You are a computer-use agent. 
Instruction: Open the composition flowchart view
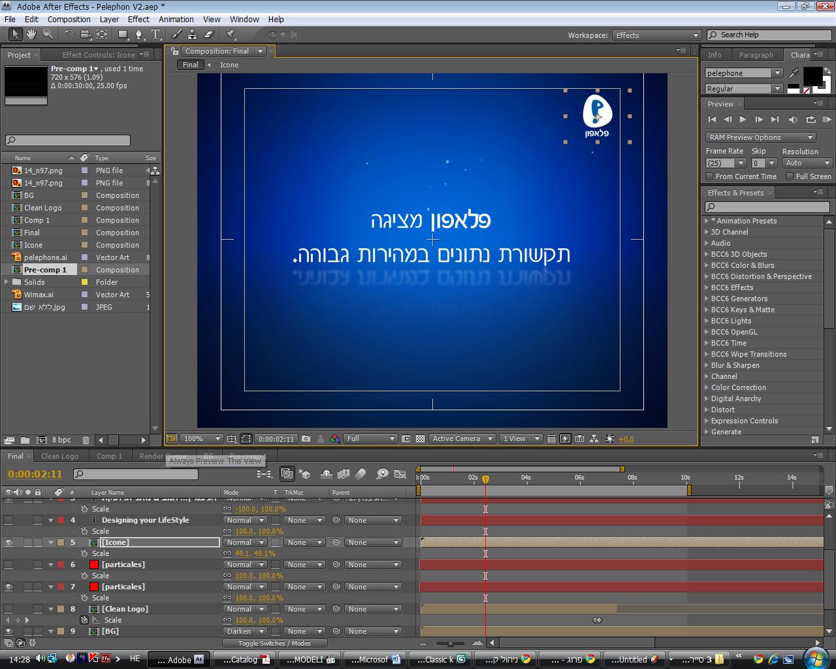(x=595, y=439)
